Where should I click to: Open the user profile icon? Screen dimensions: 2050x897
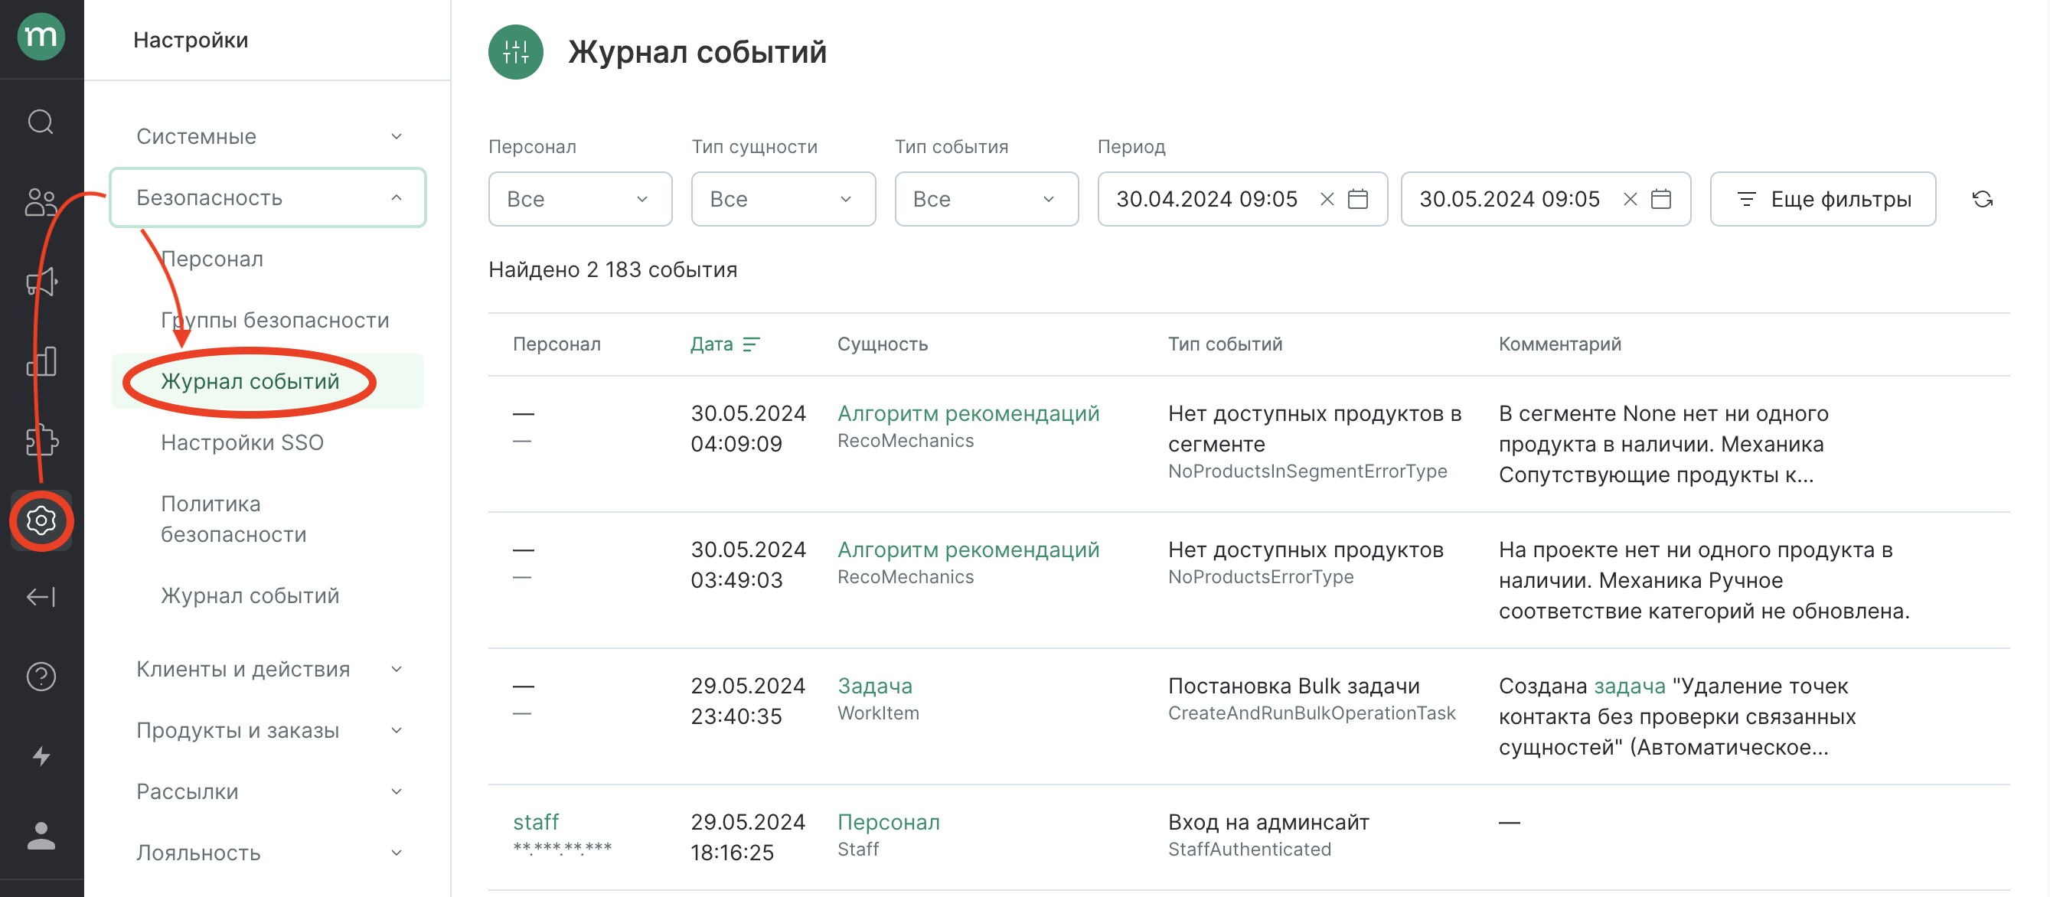tap(41, 836)
